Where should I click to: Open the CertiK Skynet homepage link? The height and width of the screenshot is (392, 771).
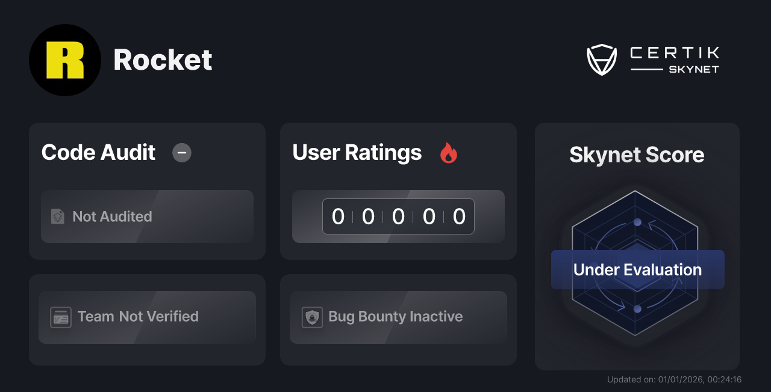pos(653,58)
